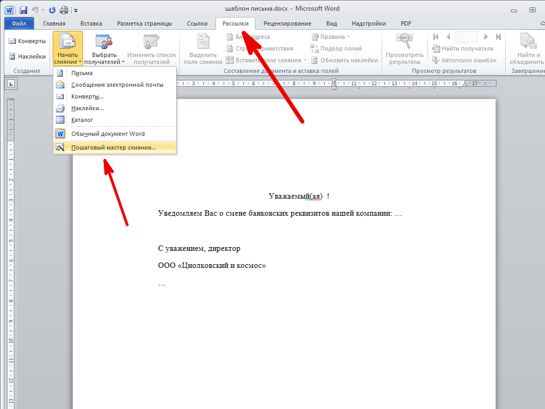This screenshot has width=545, height=409.
Task: Click Найти получателя
Action: (x=463, y=48)
